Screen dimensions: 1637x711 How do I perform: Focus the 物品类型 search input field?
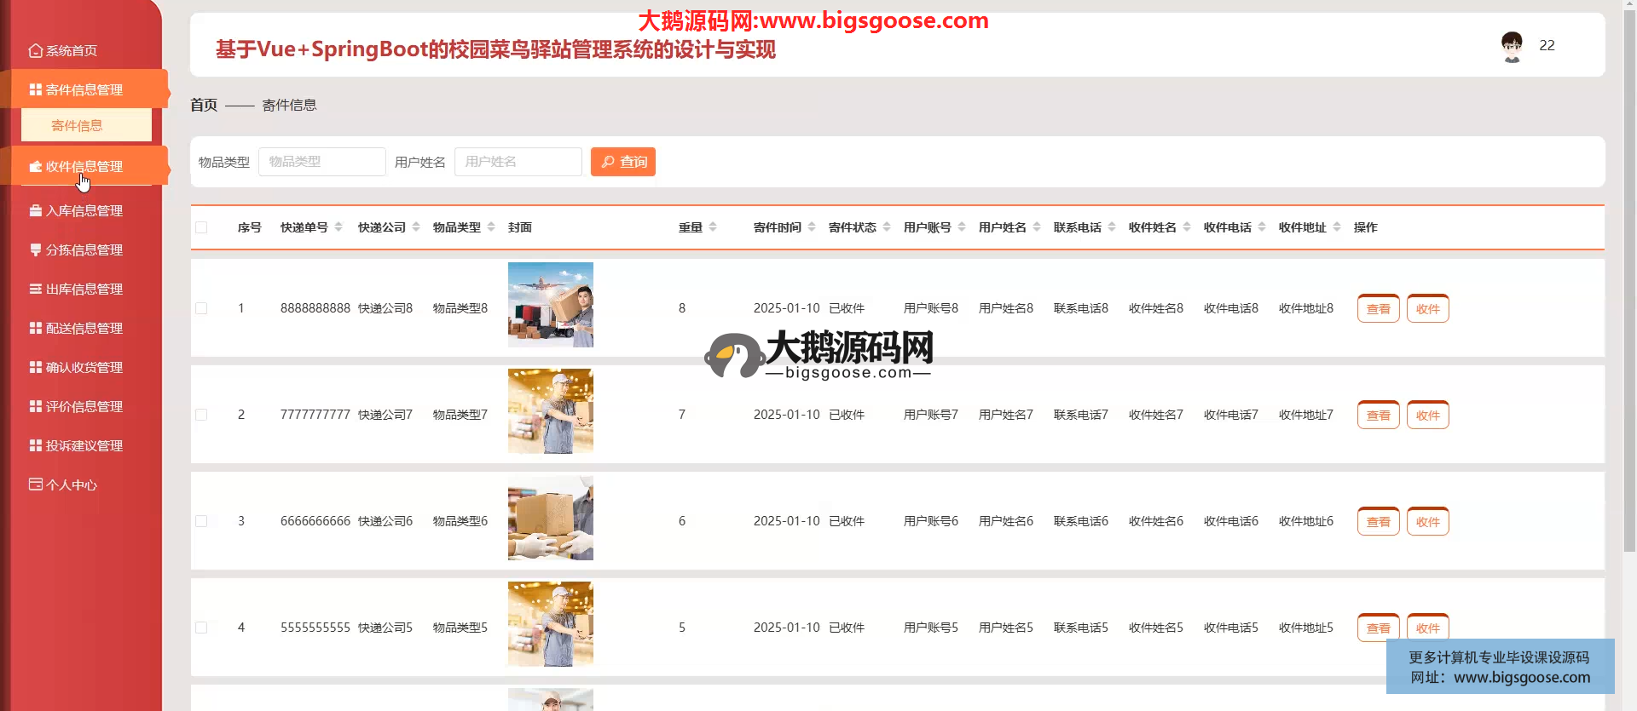coord(321,162)
